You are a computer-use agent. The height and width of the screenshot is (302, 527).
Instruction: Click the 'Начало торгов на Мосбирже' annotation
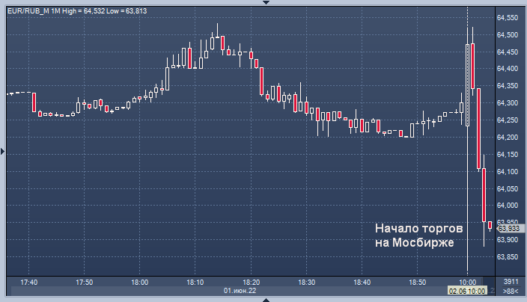coord(418,235)
